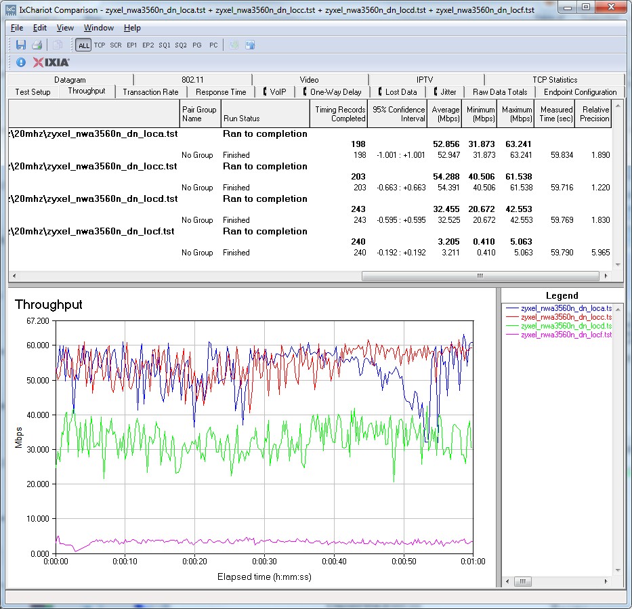The image size is (632, 609).
Task: Toggle the ALL view filter button
Action: tap(83, 45)
